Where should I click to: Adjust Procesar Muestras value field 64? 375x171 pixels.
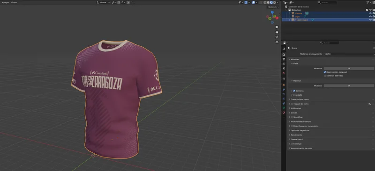349,85
